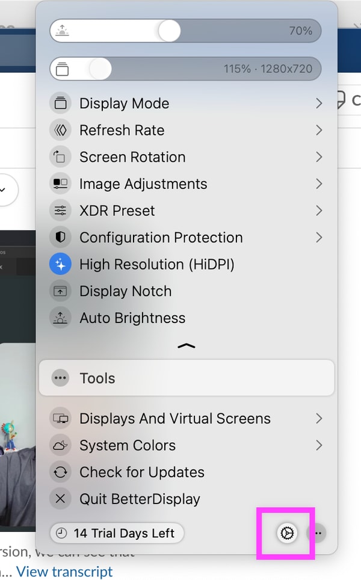361x580 pixels.
Task: Click the 14 Trial Days Left button
Action: click(117, 533)
